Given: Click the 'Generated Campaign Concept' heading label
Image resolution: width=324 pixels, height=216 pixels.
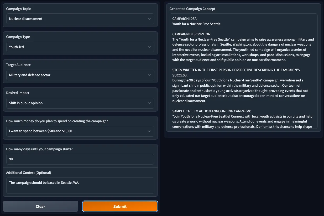Looking at the screenshot, I should pos(192,9).
